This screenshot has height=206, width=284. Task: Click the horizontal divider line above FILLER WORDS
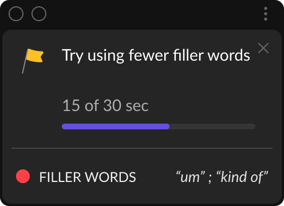(142, 148)
